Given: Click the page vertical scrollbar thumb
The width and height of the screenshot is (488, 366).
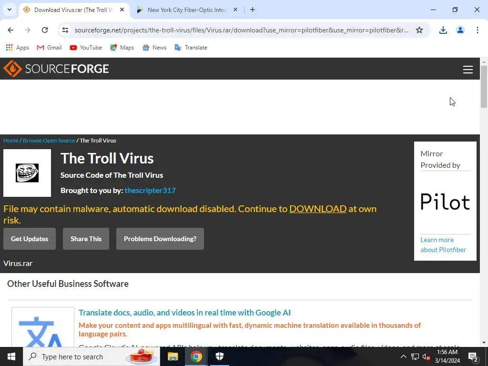Looking at the screenshot, I should click(484, 87).
